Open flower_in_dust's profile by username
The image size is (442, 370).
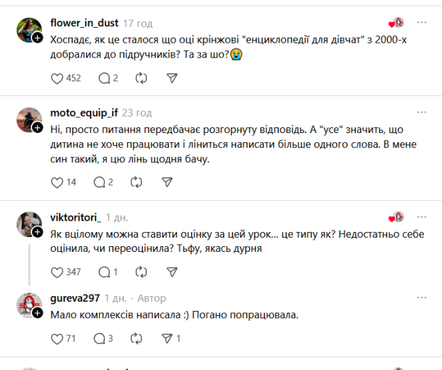[84, 23]
